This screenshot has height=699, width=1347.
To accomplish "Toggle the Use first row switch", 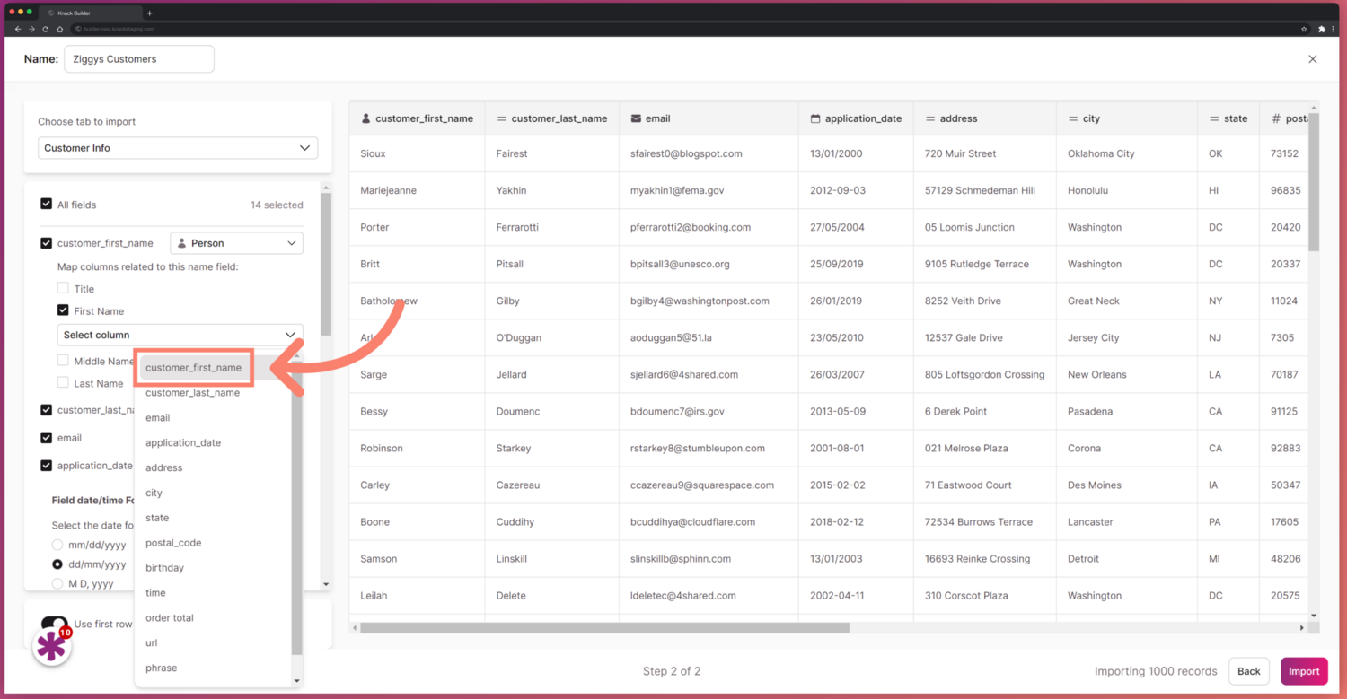I will click(x=55, y=624).
